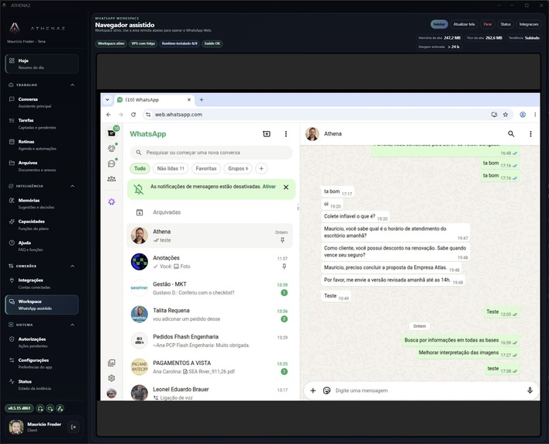Open Integrações in Athenaz sidebar
Viewport: 549px width, 444px height.
(x=42, y=284)
